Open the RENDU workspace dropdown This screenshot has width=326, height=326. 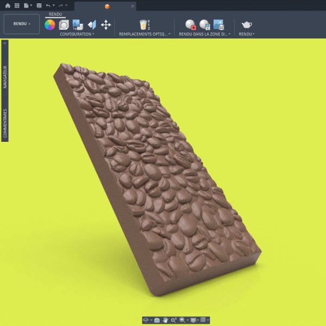pos(22,24)
